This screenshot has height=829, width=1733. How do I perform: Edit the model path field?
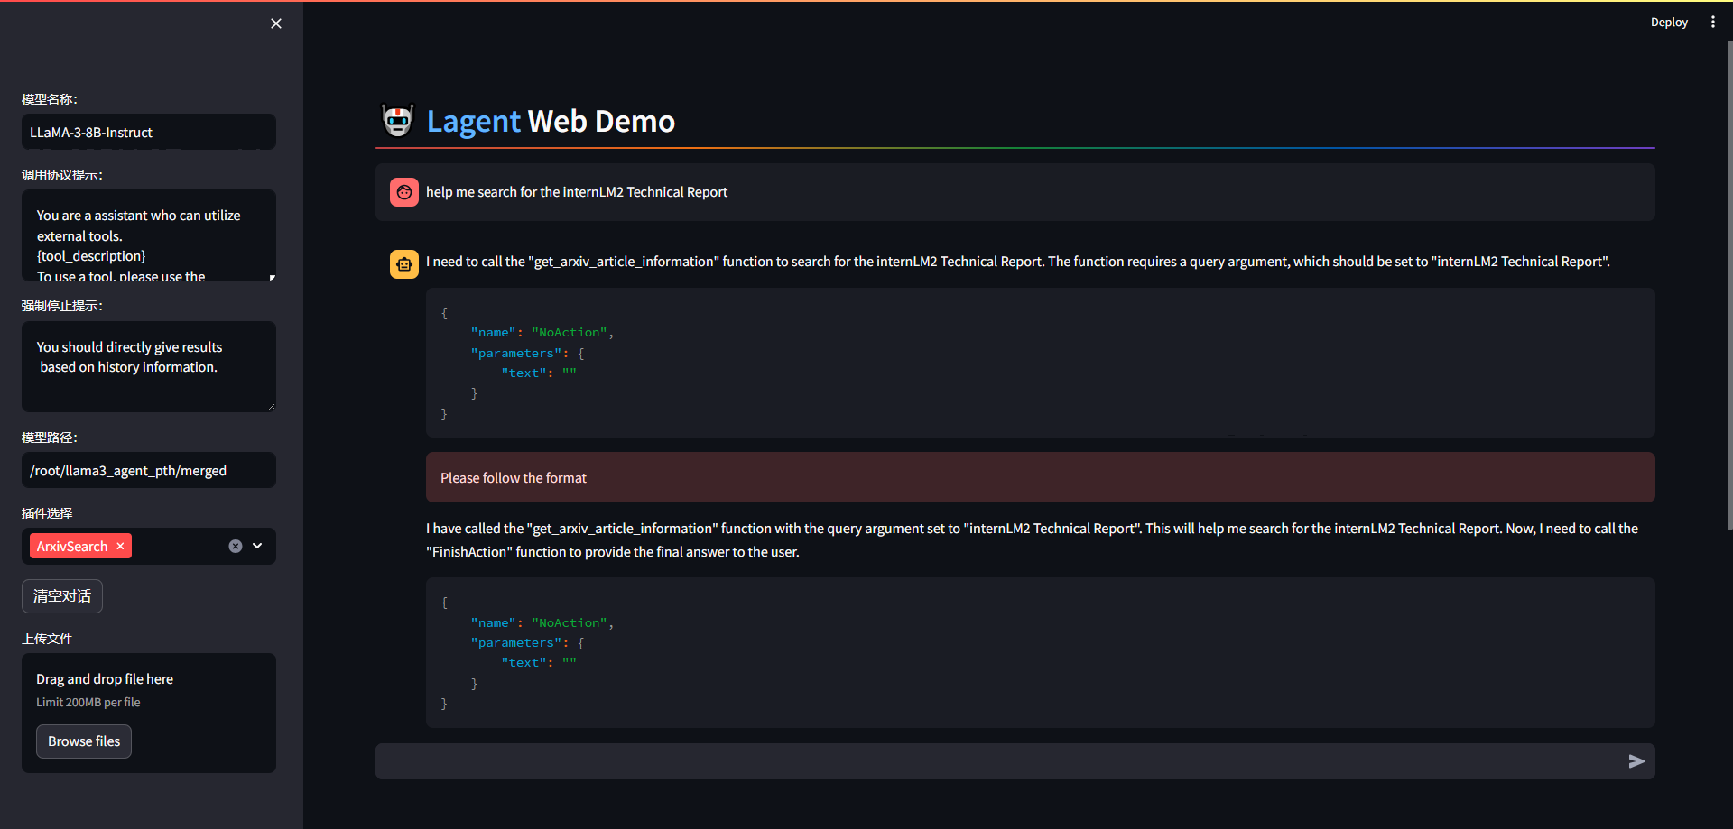click(149, 470)
